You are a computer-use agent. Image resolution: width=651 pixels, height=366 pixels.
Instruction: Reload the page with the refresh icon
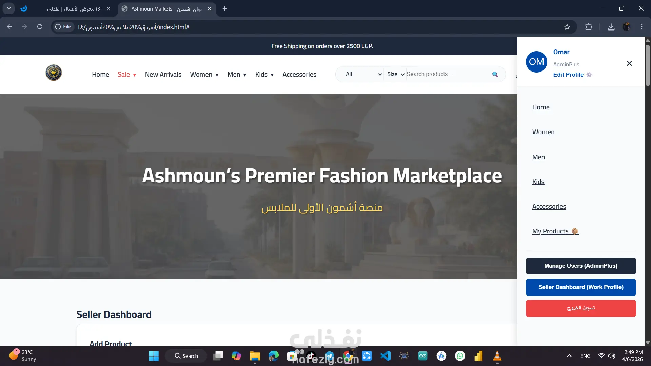[40, 27]
